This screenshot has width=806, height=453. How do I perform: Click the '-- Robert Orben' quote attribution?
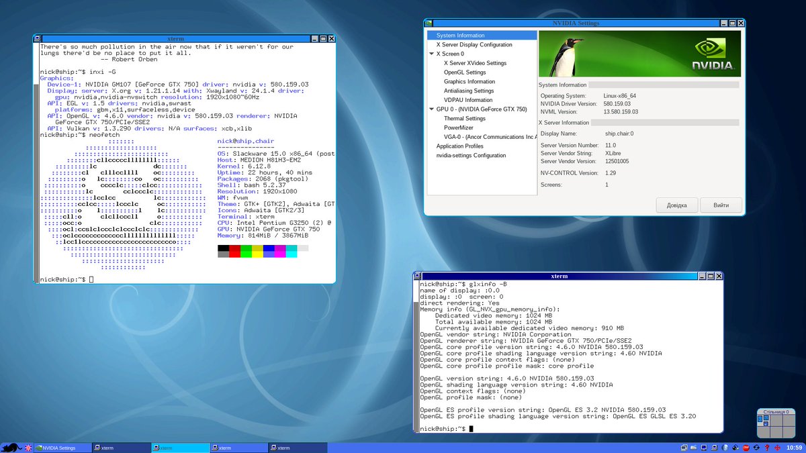(x=129, y=59)
